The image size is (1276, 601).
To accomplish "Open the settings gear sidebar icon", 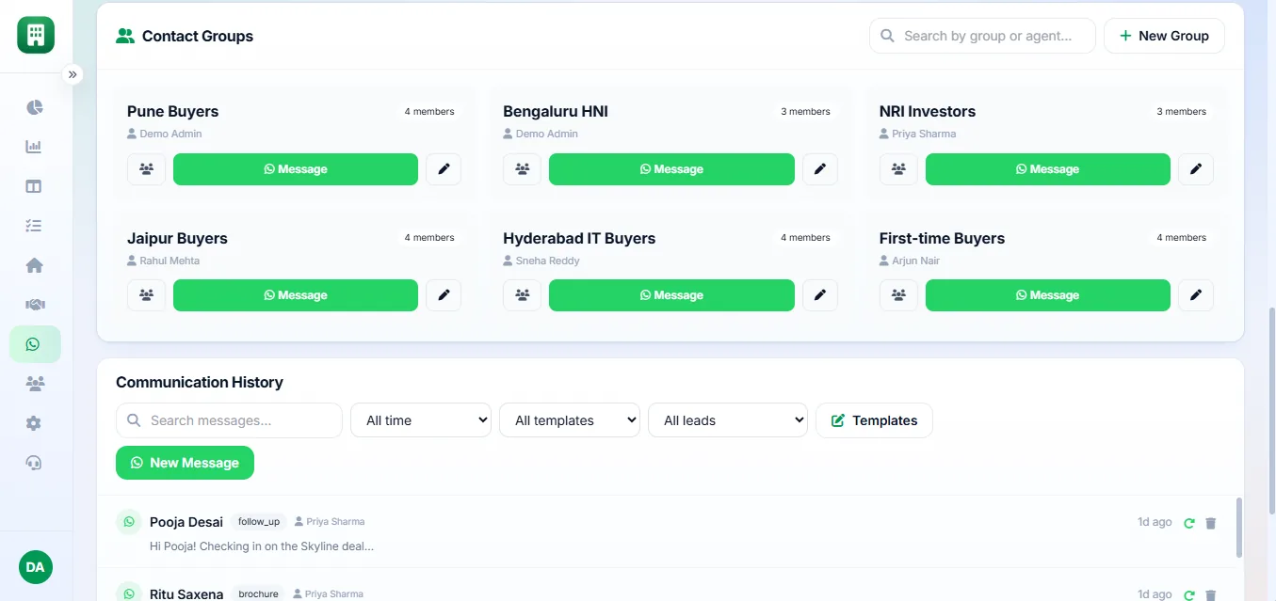I will 35,423.
